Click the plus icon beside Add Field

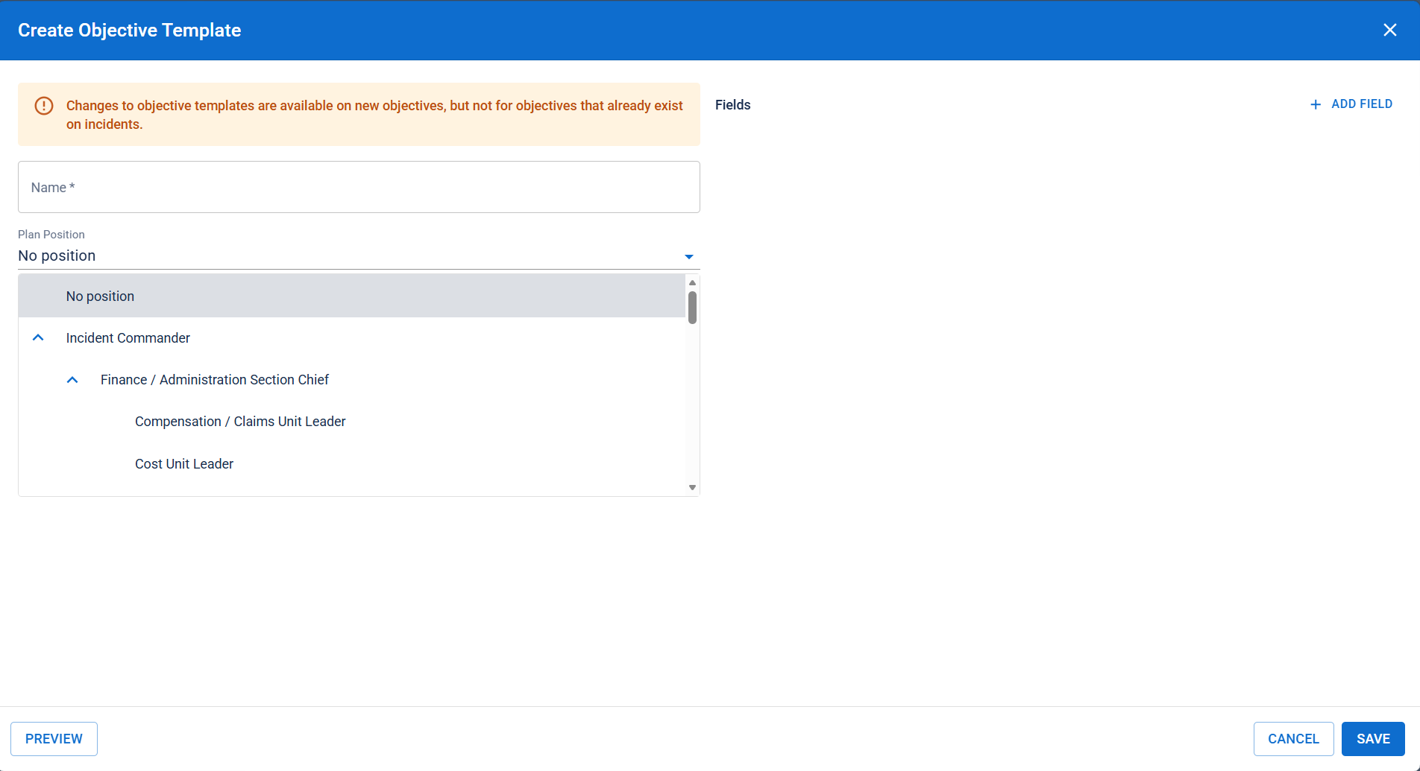[x=1316, y=104]
